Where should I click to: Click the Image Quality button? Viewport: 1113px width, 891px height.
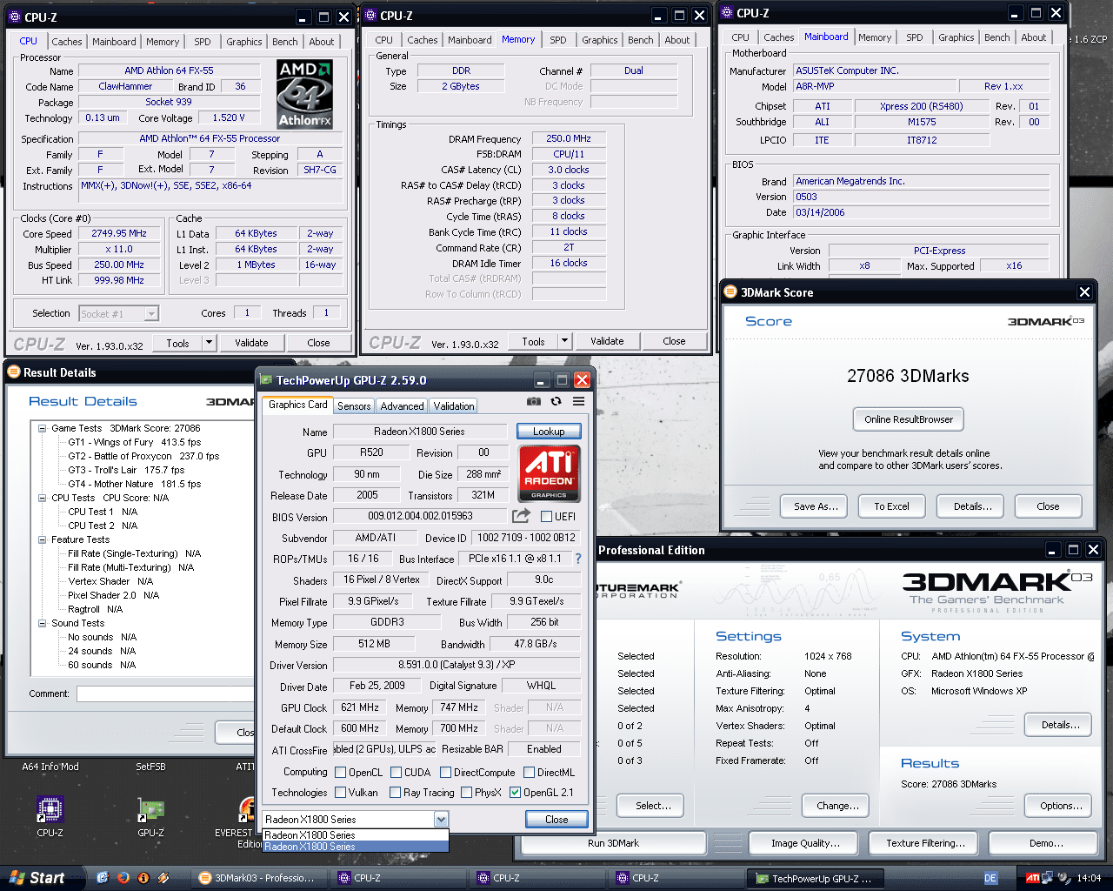coord(805,843)
